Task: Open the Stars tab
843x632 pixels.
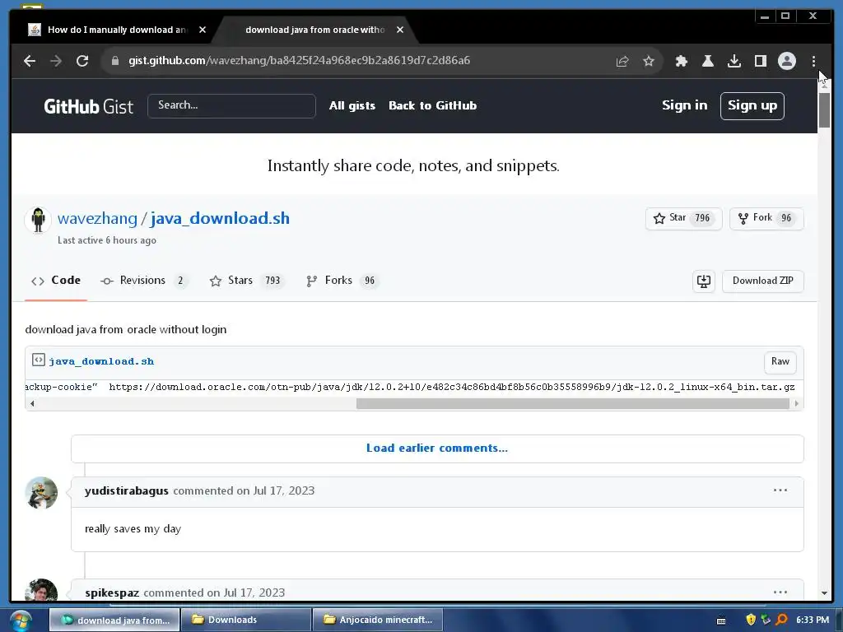Action: 247,281
